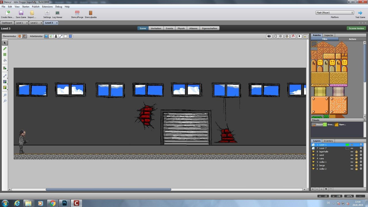Screen dimensions: 368x207
Task: Open the Inventory tab
Action: pyautogui.click(x=328, y=141)
